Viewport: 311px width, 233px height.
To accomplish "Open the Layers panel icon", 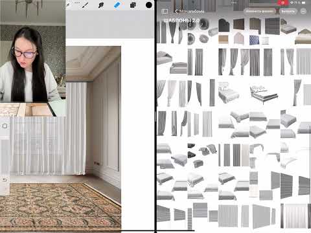I will point(133,5).
